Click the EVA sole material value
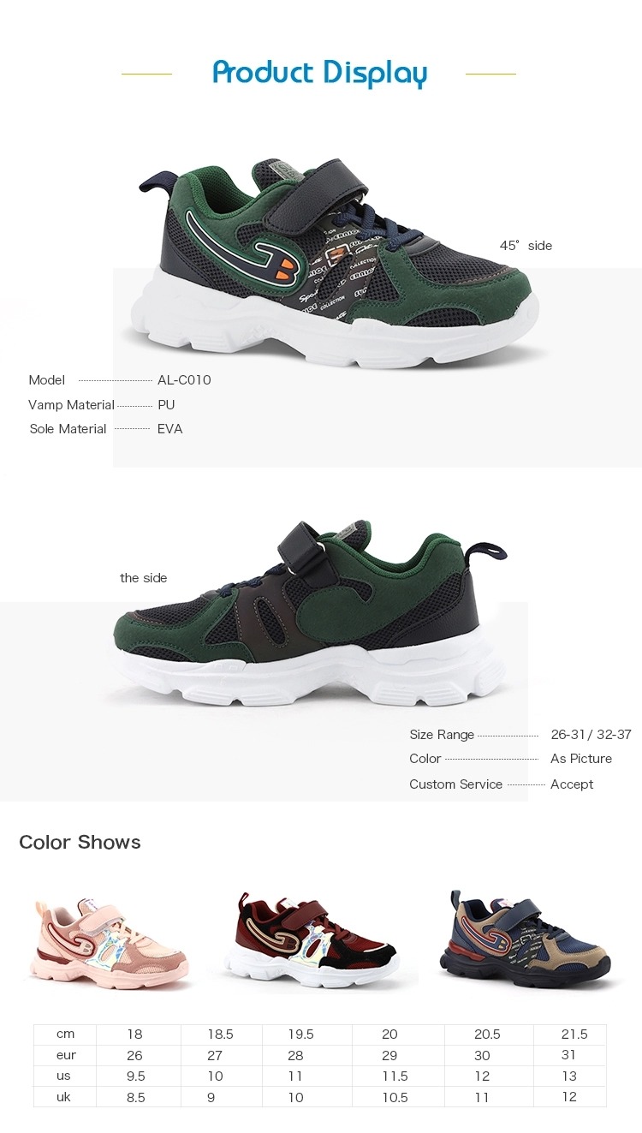This screenshot has height=1133, width=642. [x=169, y=428]
